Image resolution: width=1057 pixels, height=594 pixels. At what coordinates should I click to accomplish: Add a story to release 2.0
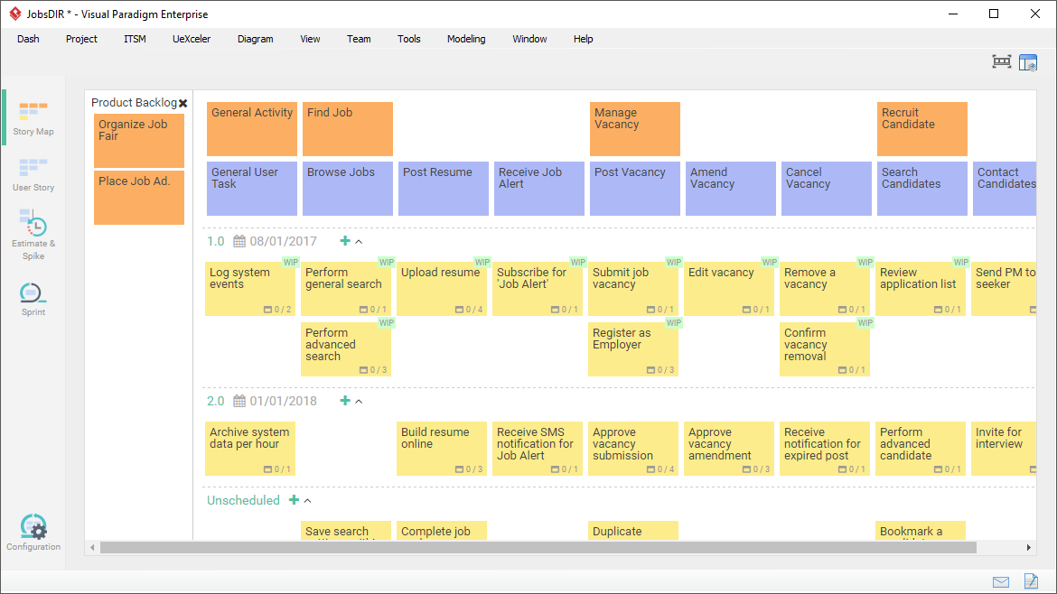pyautogui.click(x=345, y=400)
